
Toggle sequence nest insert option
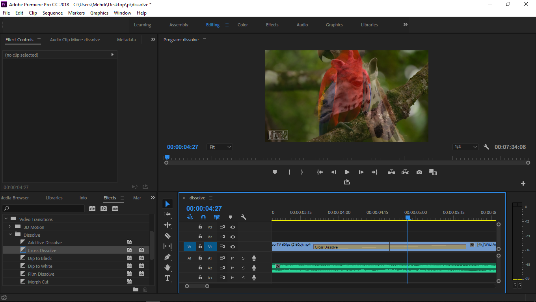click(190, 217)
